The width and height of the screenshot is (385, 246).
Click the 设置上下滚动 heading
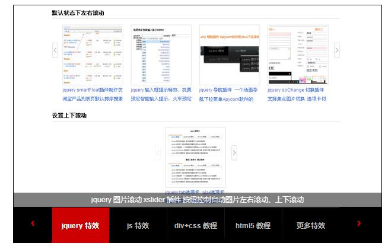pyautogui.click(x=69, y=115)
